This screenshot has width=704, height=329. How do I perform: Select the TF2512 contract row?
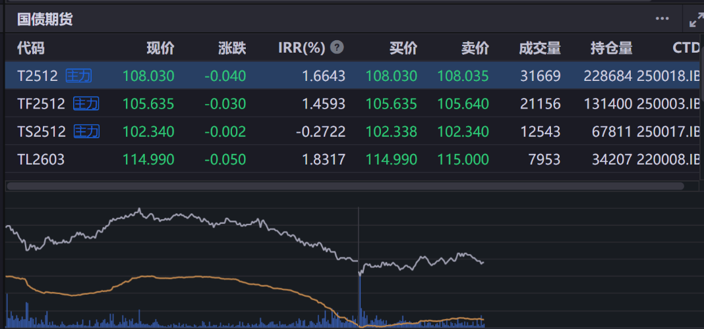[x=353, y=103]
